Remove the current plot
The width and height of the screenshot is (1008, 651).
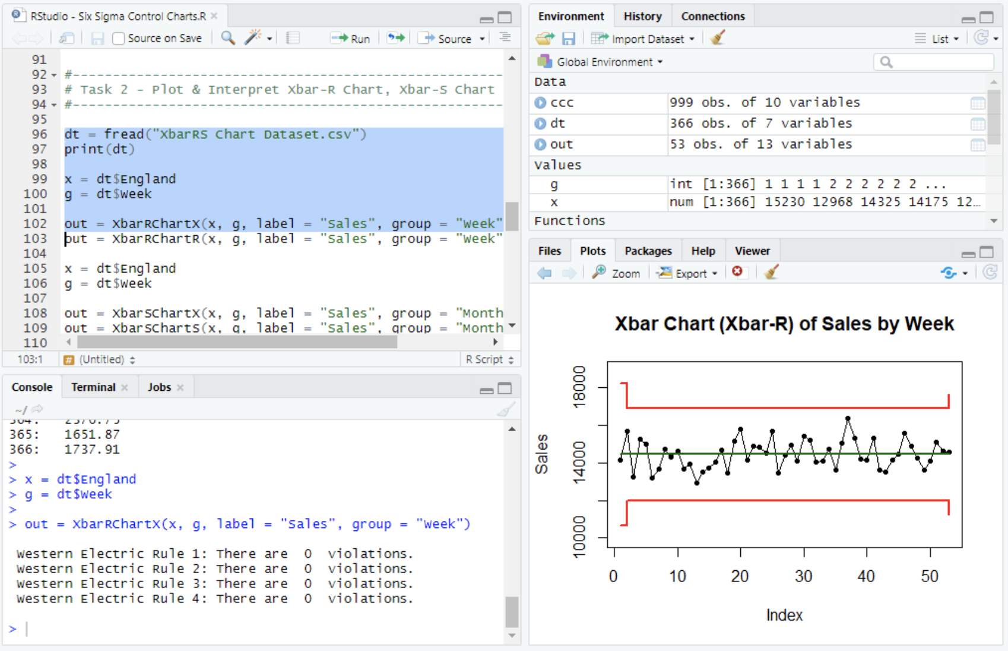[738, 273]
